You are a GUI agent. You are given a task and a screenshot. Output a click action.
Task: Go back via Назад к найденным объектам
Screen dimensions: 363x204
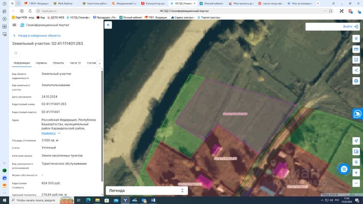click(x=37, y=36)
